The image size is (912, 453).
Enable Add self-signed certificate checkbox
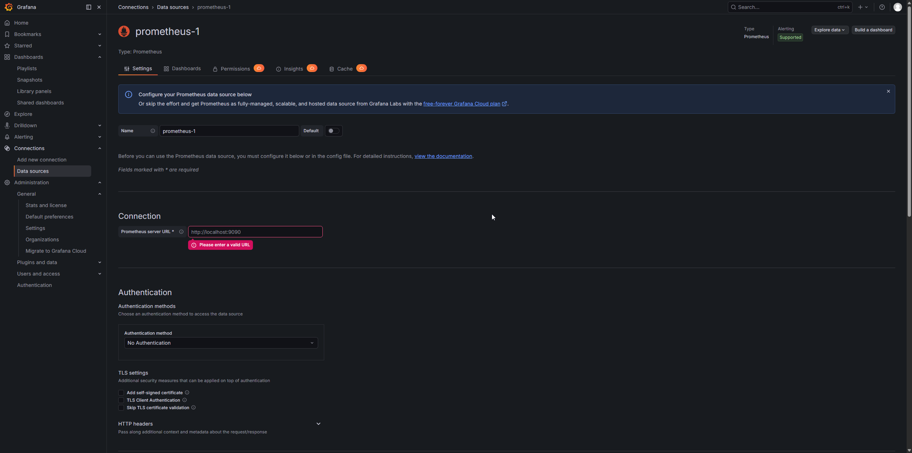[121, 393]
